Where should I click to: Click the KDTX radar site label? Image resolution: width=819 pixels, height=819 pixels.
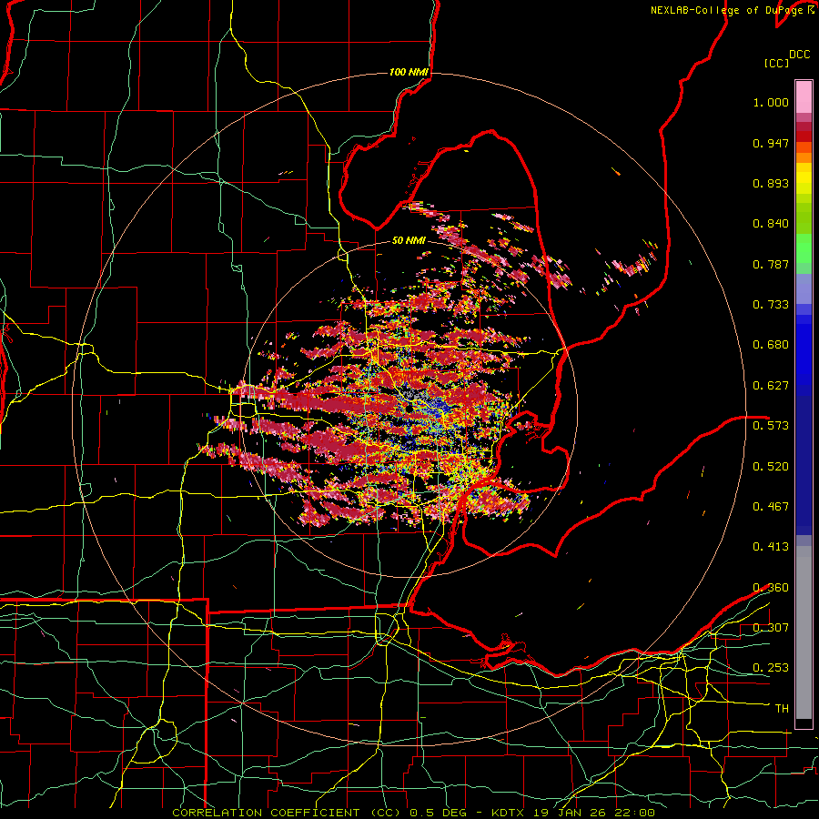[x=507, y=813]
